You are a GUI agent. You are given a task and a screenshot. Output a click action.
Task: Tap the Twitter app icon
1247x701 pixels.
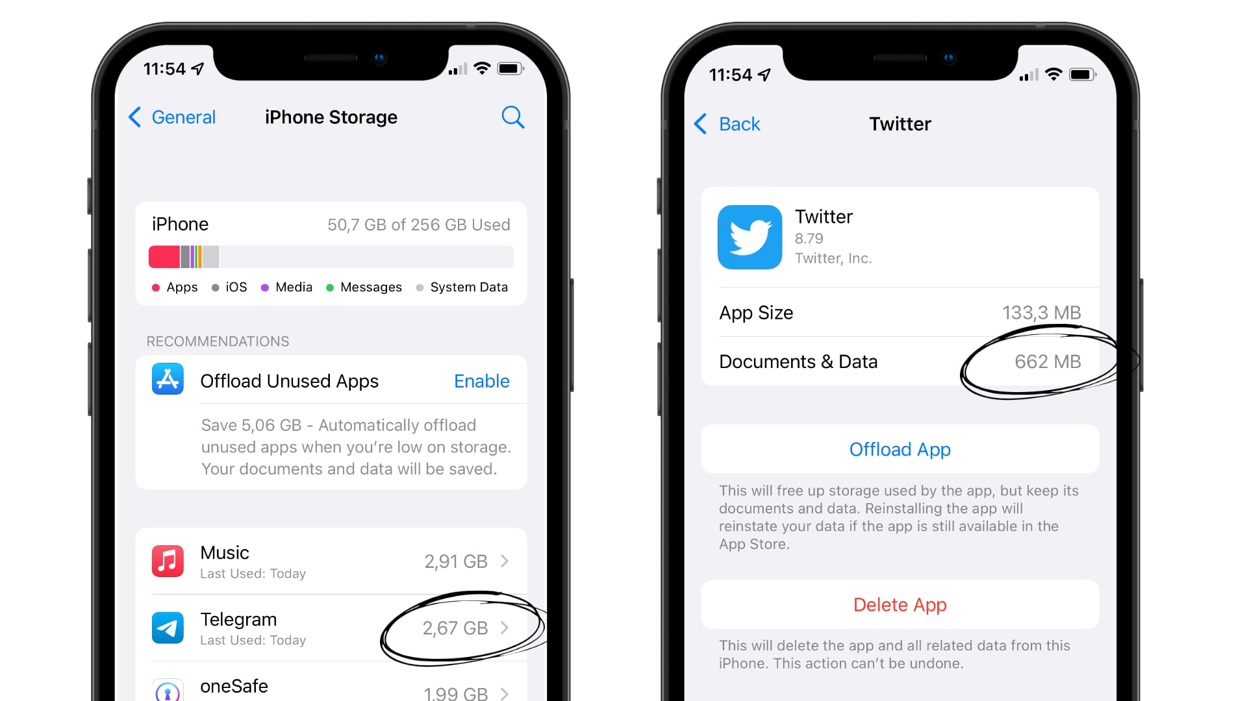[750, 236]
